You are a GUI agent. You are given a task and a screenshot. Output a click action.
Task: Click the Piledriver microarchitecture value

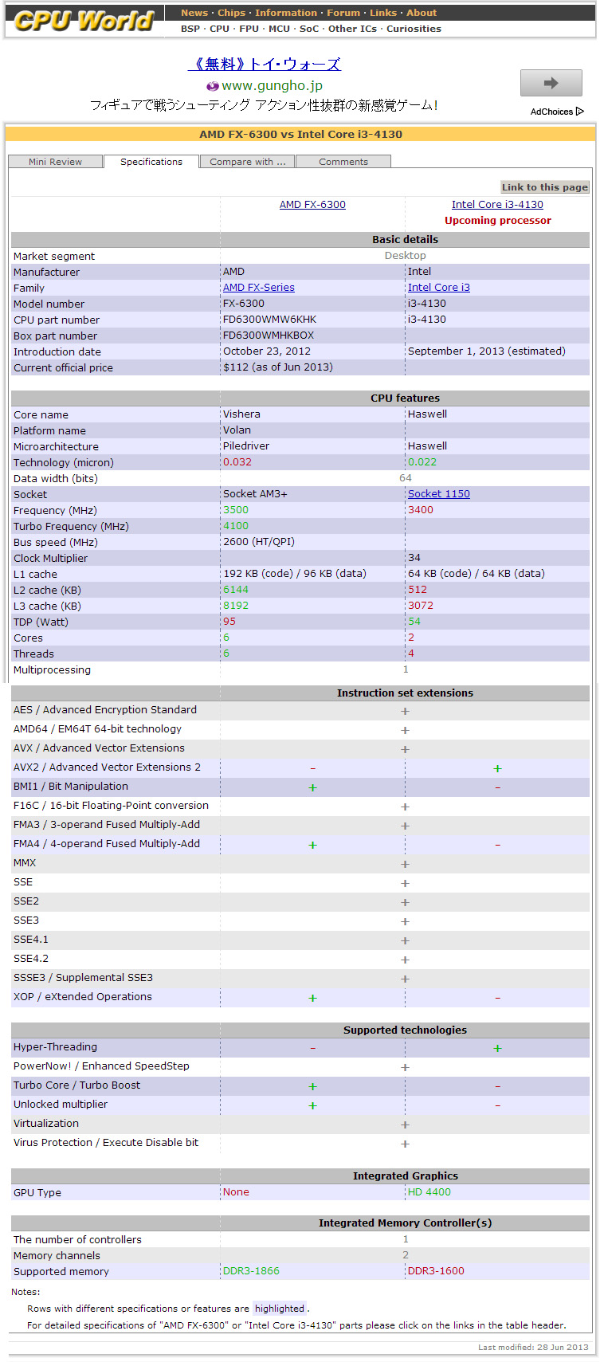(x=245, y=446)
